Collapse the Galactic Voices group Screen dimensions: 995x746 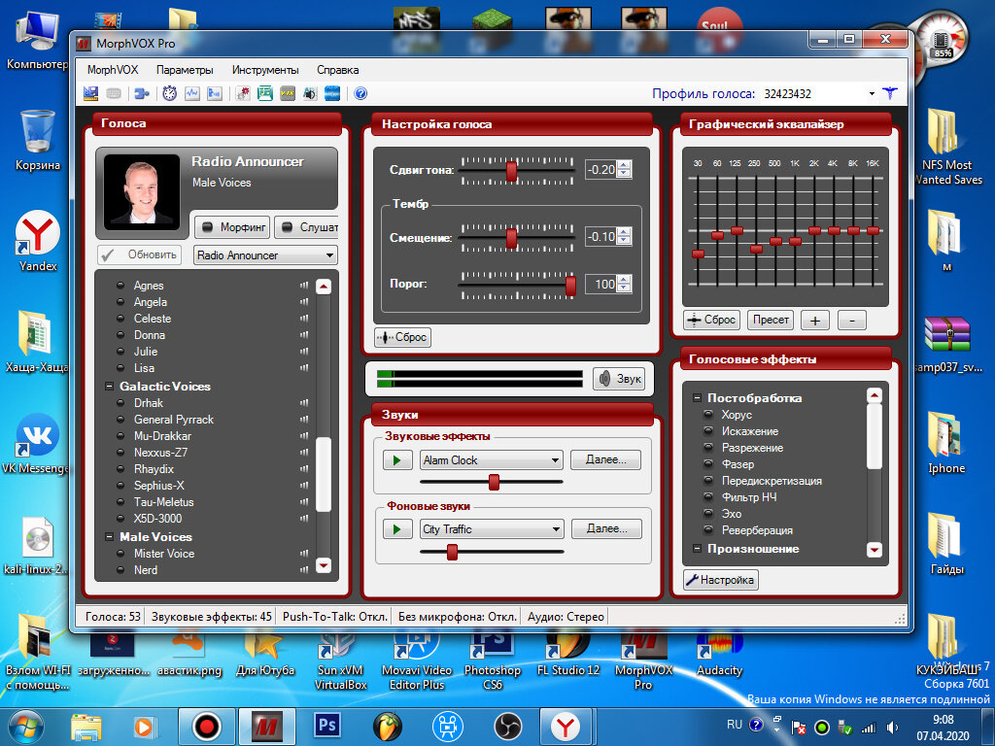click(x=109, y=387)
